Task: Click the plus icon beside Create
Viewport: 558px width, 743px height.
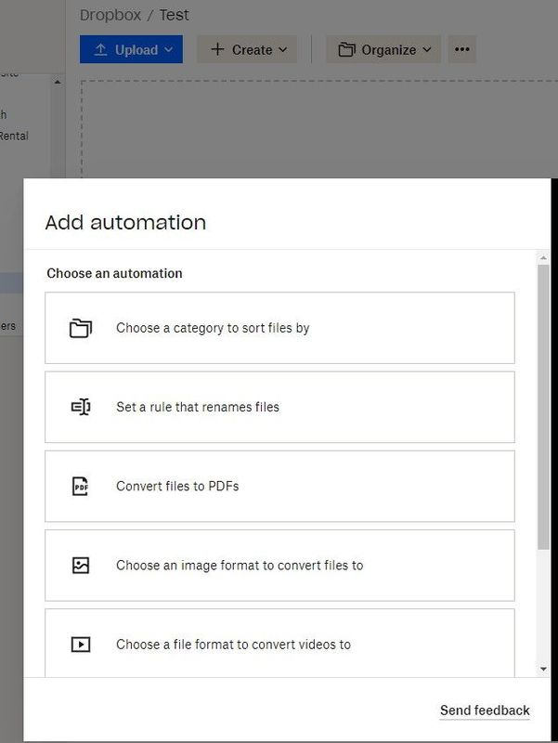Action: pyautogui.click(x=217, y=49)
